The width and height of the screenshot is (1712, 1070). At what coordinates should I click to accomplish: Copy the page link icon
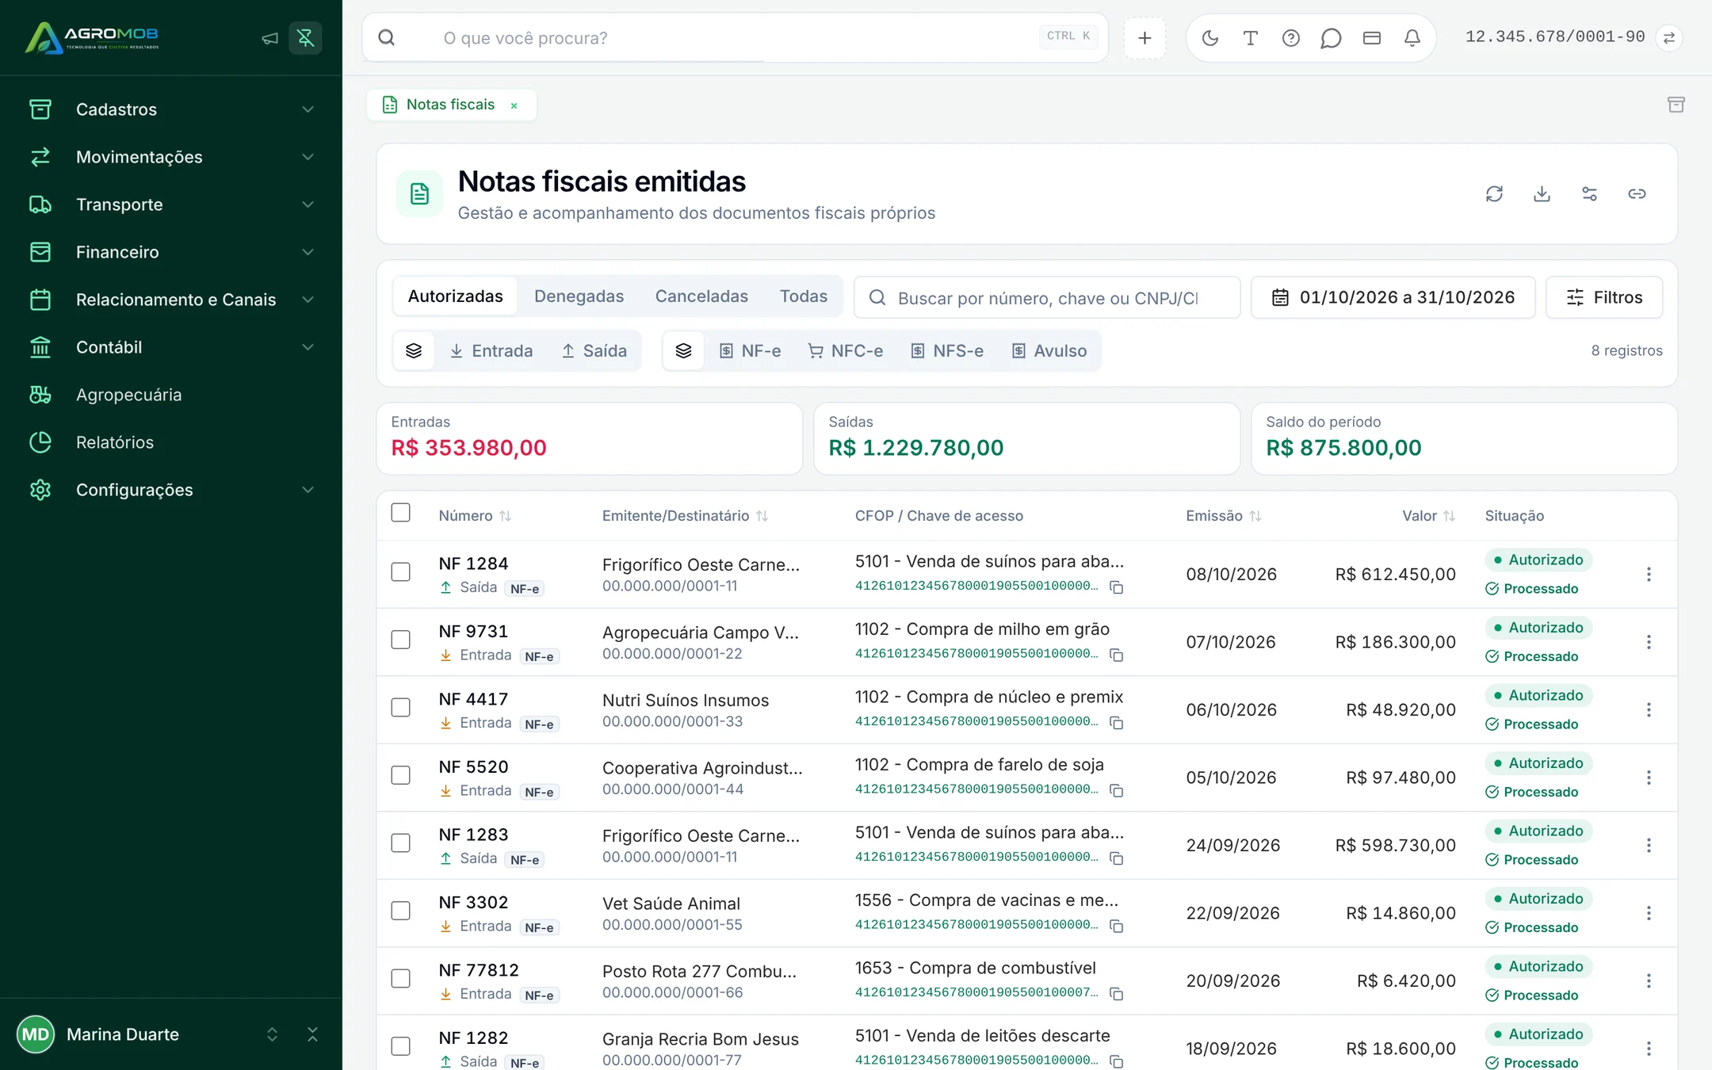pos(1637,194)
